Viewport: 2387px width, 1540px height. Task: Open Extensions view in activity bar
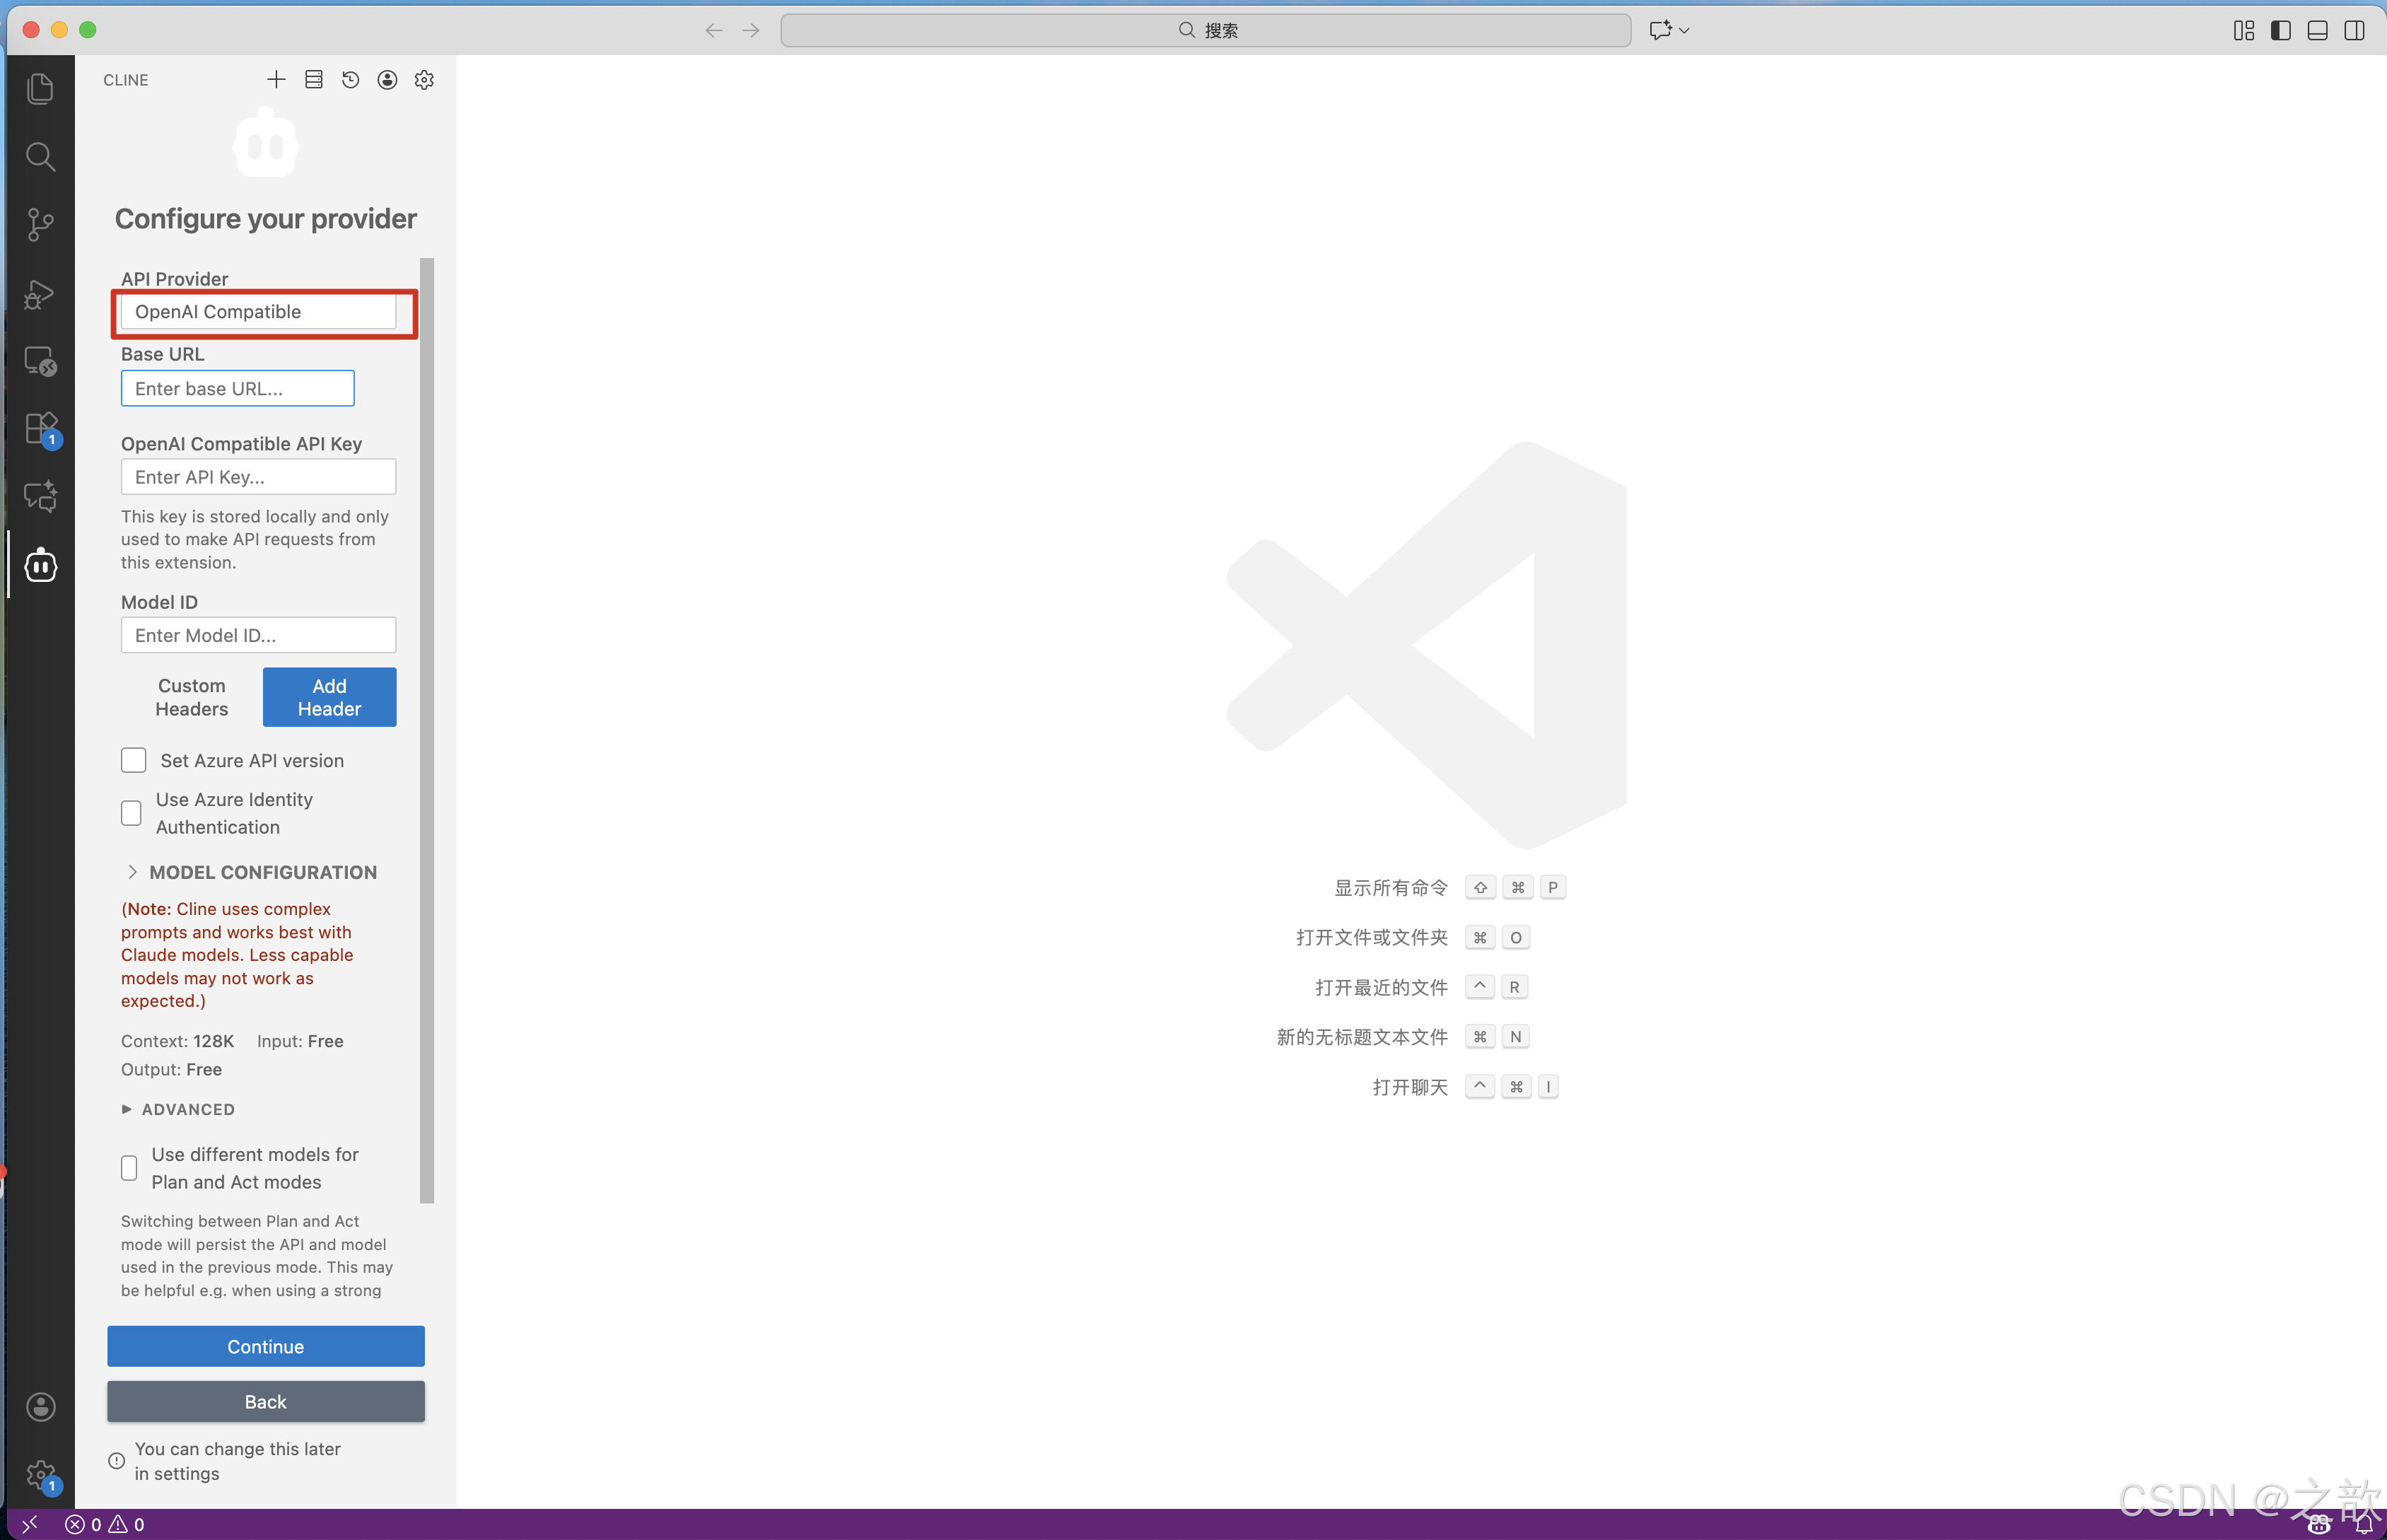click(40, 428)
